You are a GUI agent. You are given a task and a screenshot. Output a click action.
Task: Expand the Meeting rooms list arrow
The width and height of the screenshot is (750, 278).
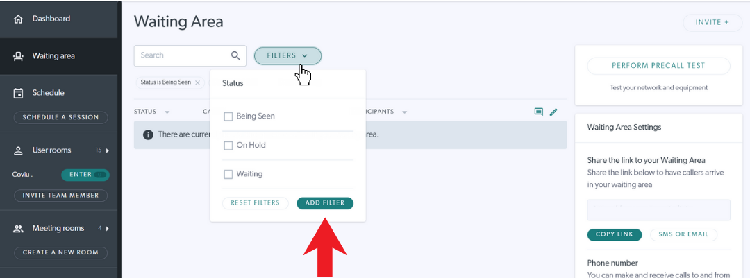(107, 228)
